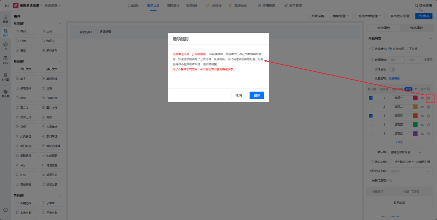Viewport: 437px width, 220px height.
Task: Uncheck the default checkbox for 选项一
Action: pyautogui.click(x=371, y=98)
